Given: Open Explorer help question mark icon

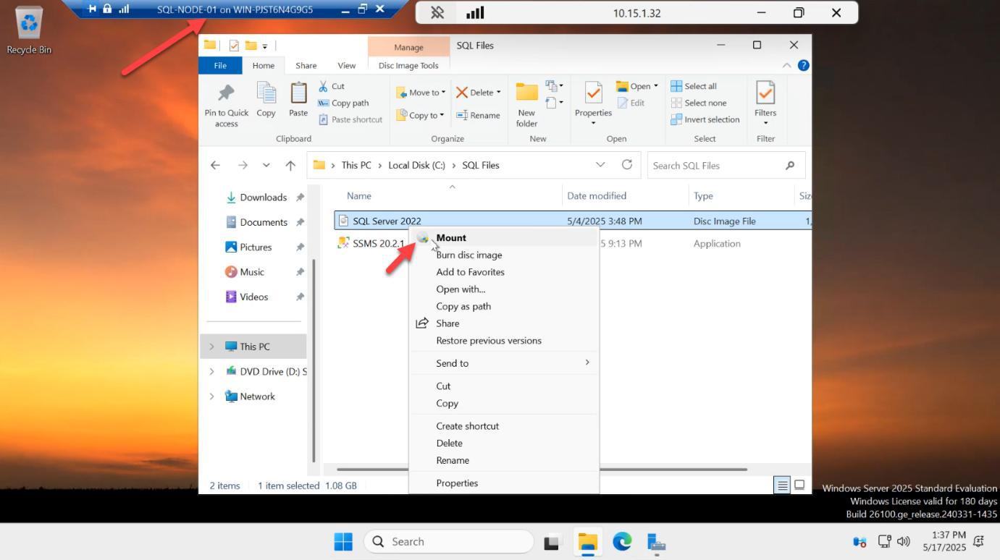Looking at the screenshot, I should point(803,65).
